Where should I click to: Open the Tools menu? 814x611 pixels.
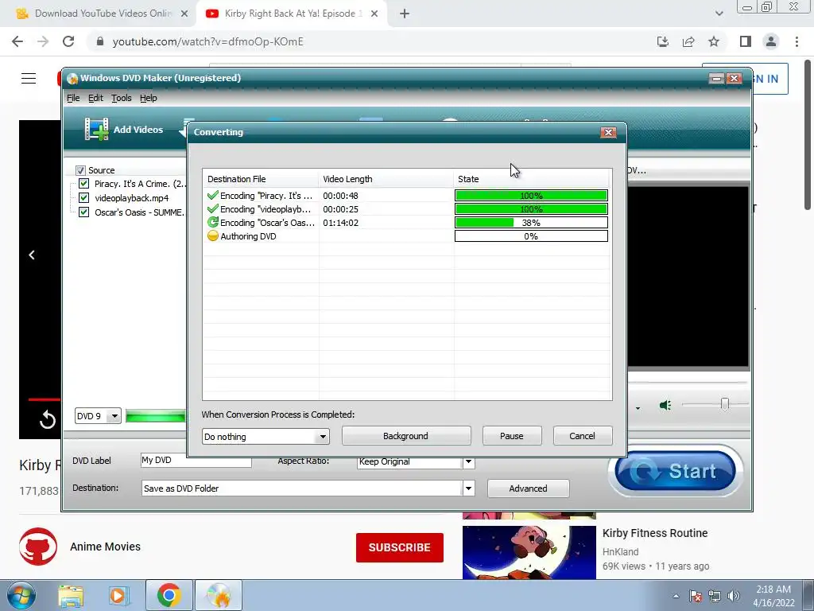[x=122, y=98]
